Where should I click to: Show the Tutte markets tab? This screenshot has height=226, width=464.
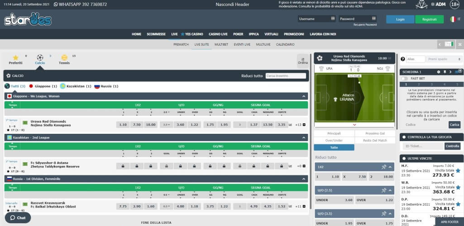coord(334,147)
